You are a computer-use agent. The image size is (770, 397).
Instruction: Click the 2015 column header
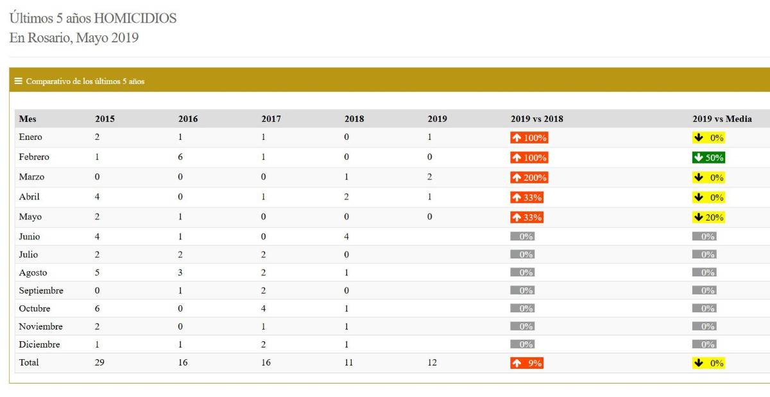[x=105, y=119]
